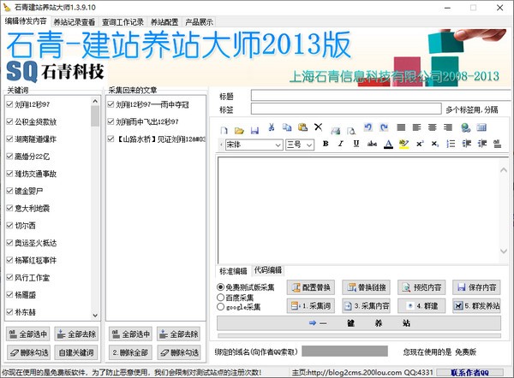Select google采集 radio option
Screen dimensions: 514x378
221,307
